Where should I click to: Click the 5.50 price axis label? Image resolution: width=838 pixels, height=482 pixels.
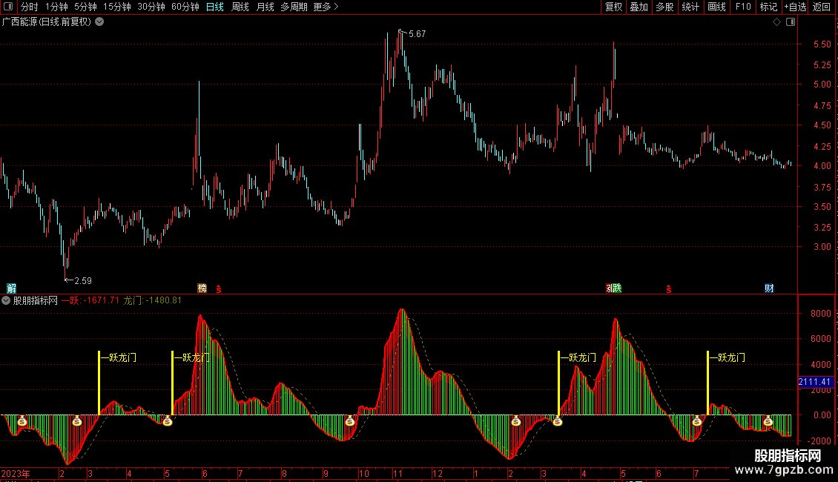point(822,44)
